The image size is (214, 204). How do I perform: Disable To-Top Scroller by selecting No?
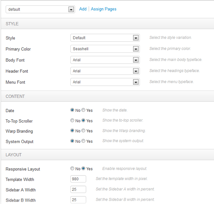click(72, 121)
